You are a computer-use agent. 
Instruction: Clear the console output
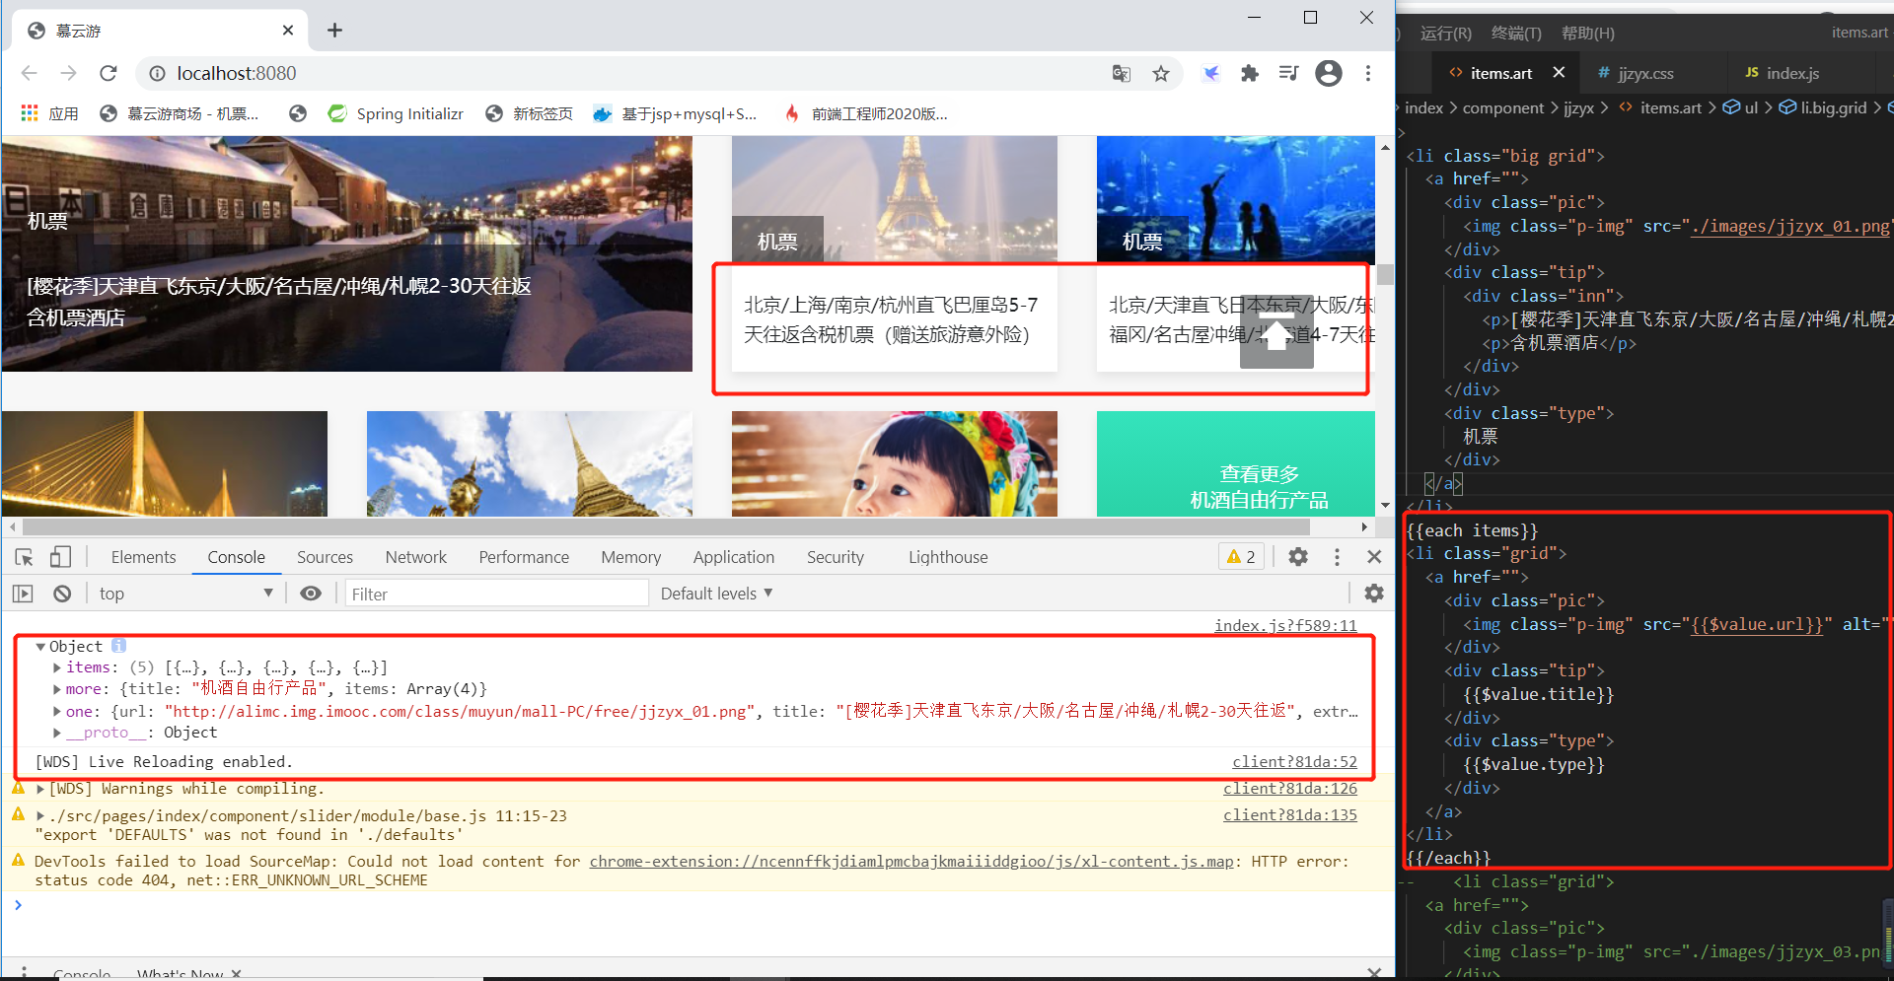(x=62, y=594)
